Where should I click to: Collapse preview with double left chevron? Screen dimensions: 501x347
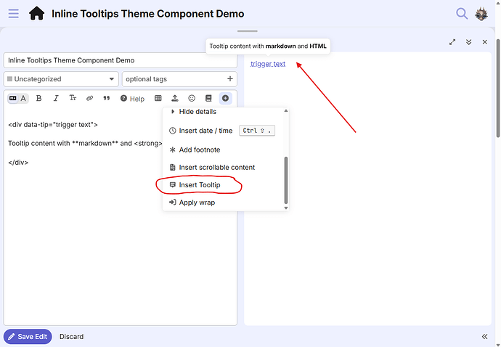tap(485, 336)
